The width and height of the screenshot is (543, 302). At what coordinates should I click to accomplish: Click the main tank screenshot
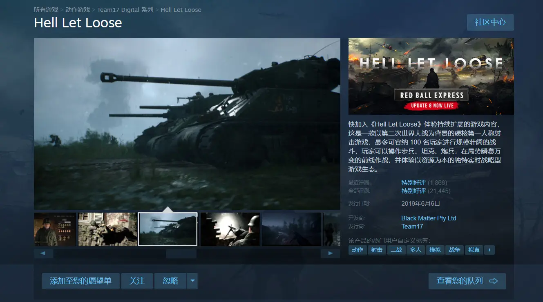[187, 124]
